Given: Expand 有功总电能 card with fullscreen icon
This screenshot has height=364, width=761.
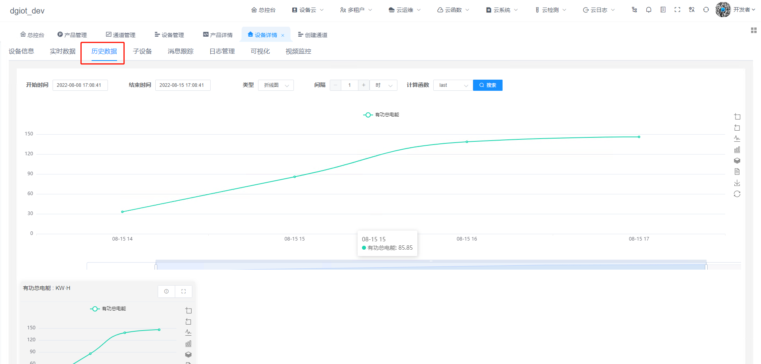Looking at the screenshot, I should point(184,292).
